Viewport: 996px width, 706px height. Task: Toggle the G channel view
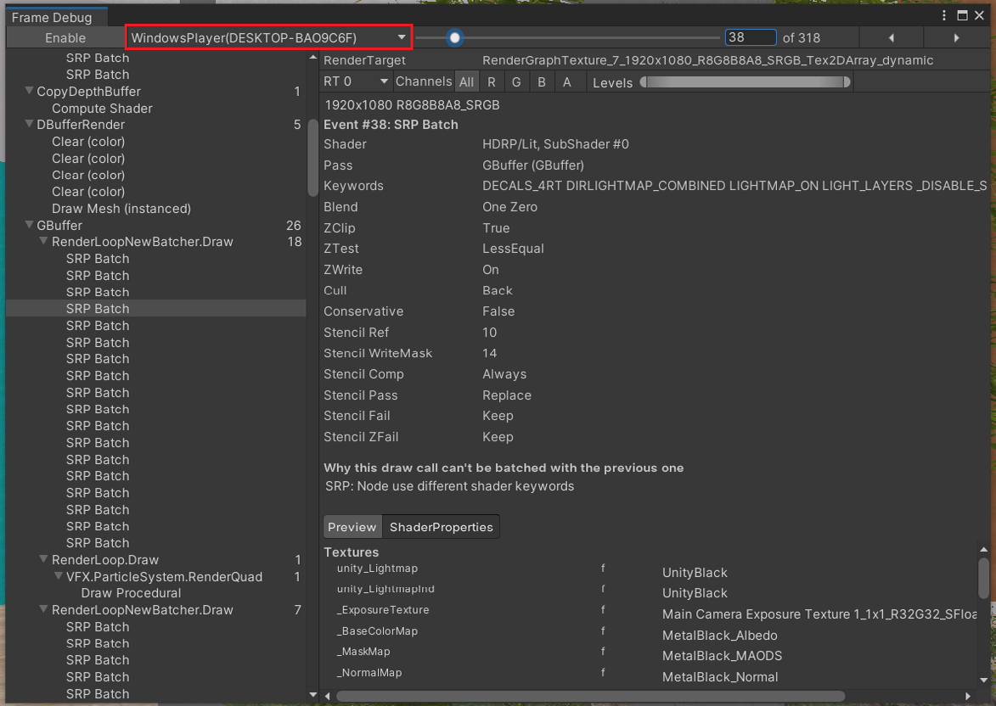click(516, 81)
